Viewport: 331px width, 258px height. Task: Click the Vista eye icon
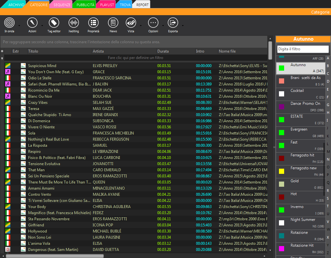[x=131, y=23]
